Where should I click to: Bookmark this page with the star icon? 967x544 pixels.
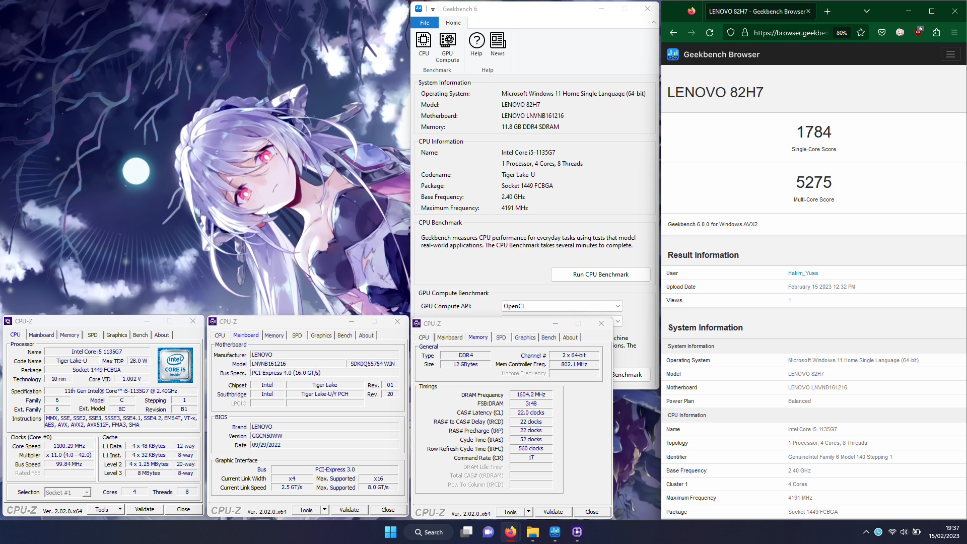pos(861,33)
